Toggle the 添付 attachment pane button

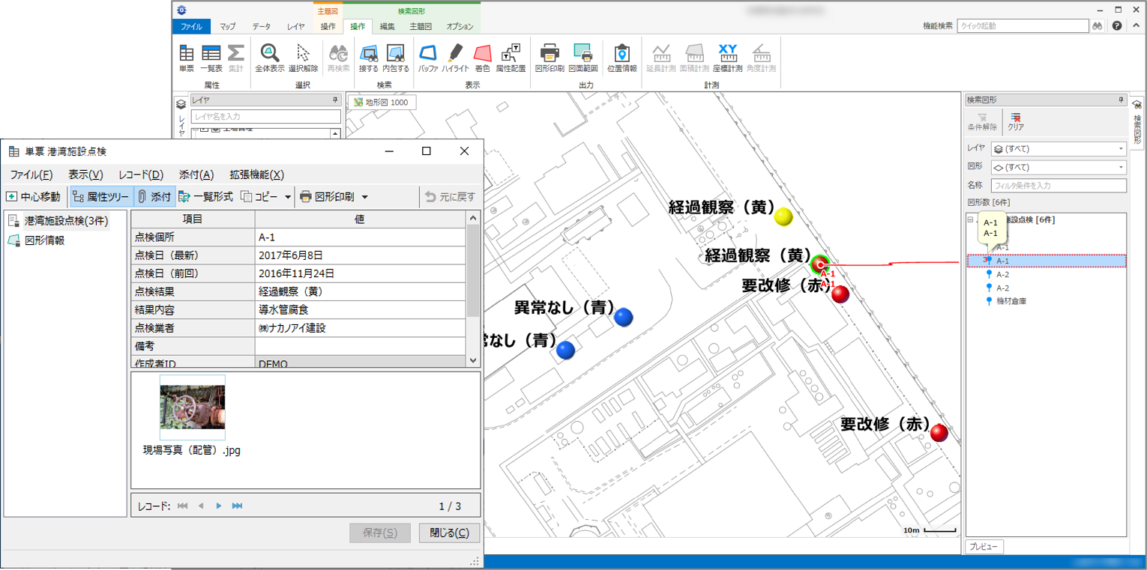pyautogui.click(x=154, y=197)
